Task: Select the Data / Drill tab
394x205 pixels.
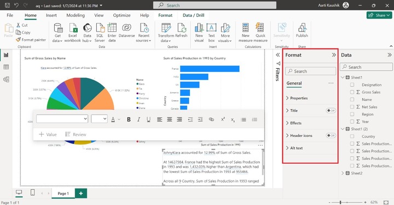Action: pos(194,15)
